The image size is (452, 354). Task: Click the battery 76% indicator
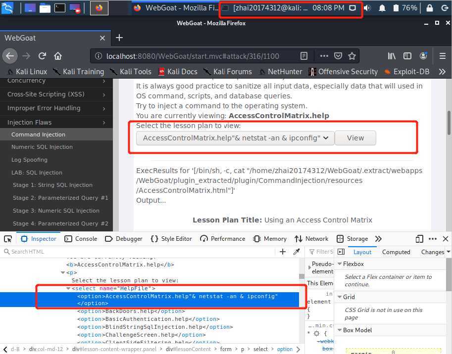coord(405,8)
